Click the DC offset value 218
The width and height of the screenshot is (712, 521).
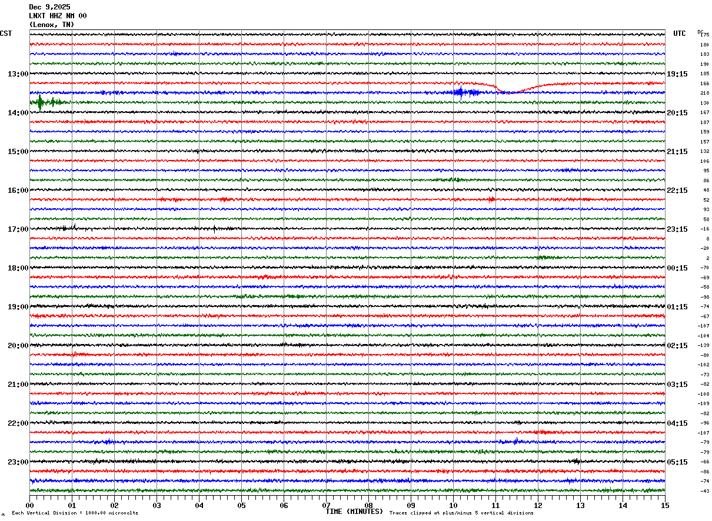pos(705,93)
